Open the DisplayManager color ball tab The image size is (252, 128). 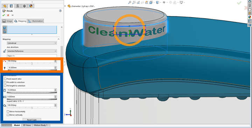pos(31,6)
